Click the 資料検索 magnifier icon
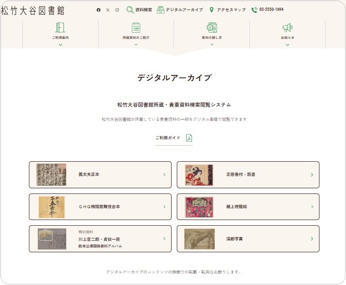 130,10
